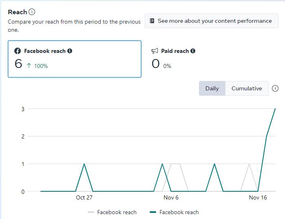Click the Nov 6 date axis label
Screen dimensions: 285x219
171,197
